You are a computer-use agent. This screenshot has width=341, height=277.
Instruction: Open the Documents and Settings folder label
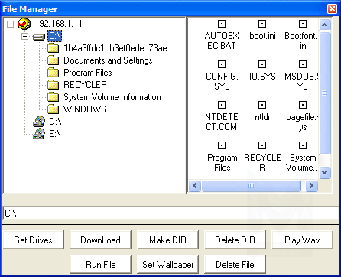tap(108, 60)
